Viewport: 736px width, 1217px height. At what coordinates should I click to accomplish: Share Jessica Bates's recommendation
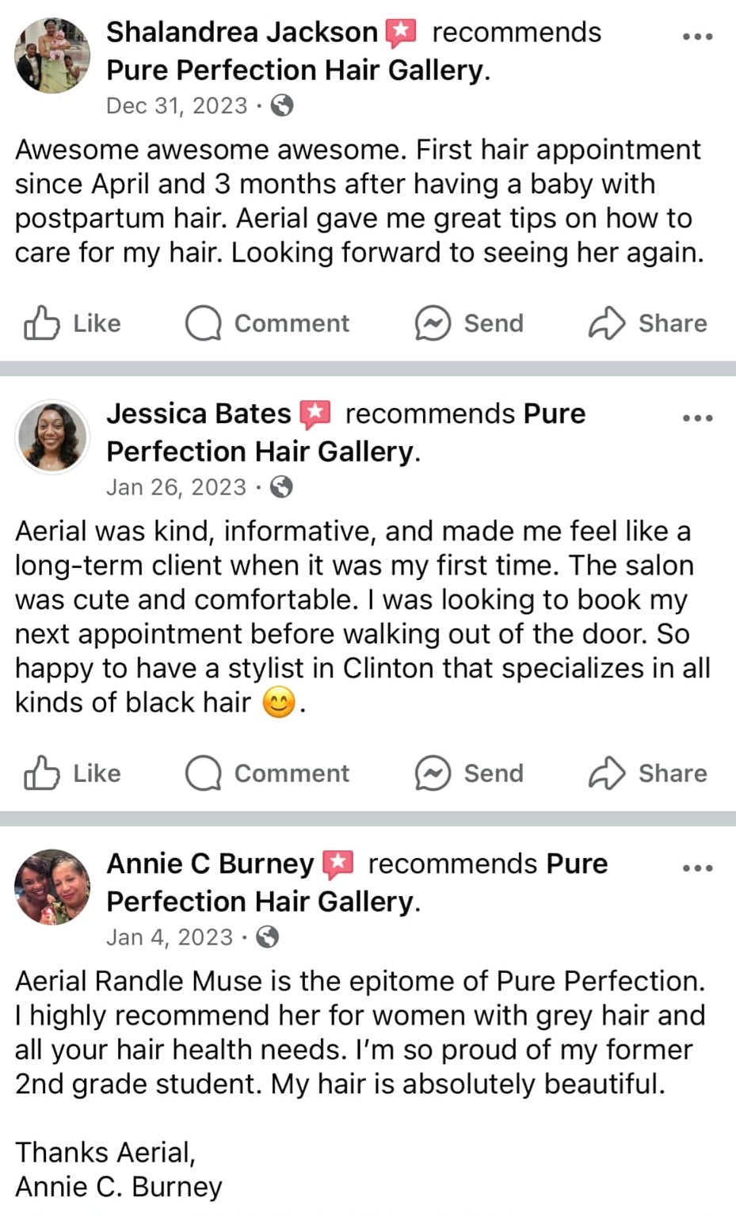point(647,773)
